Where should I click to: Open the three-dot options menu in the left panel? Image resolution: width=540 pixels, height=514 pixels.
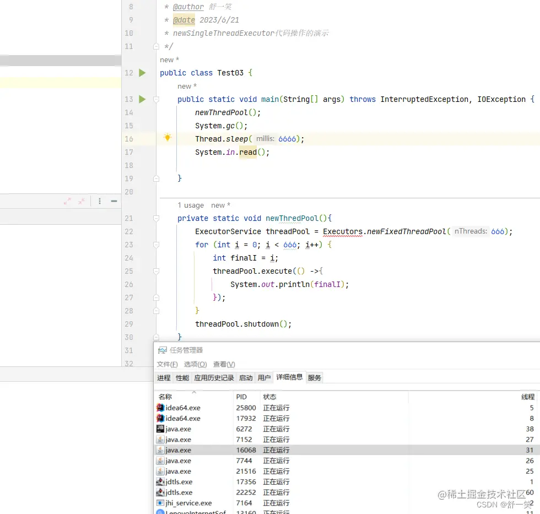(100, 201)
